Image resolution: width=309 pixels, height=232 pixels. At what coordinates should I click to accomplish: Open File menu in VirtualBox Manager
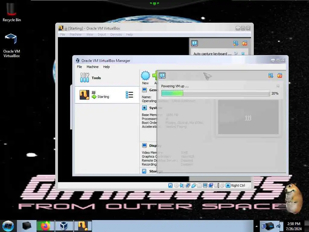coord(79,67)
